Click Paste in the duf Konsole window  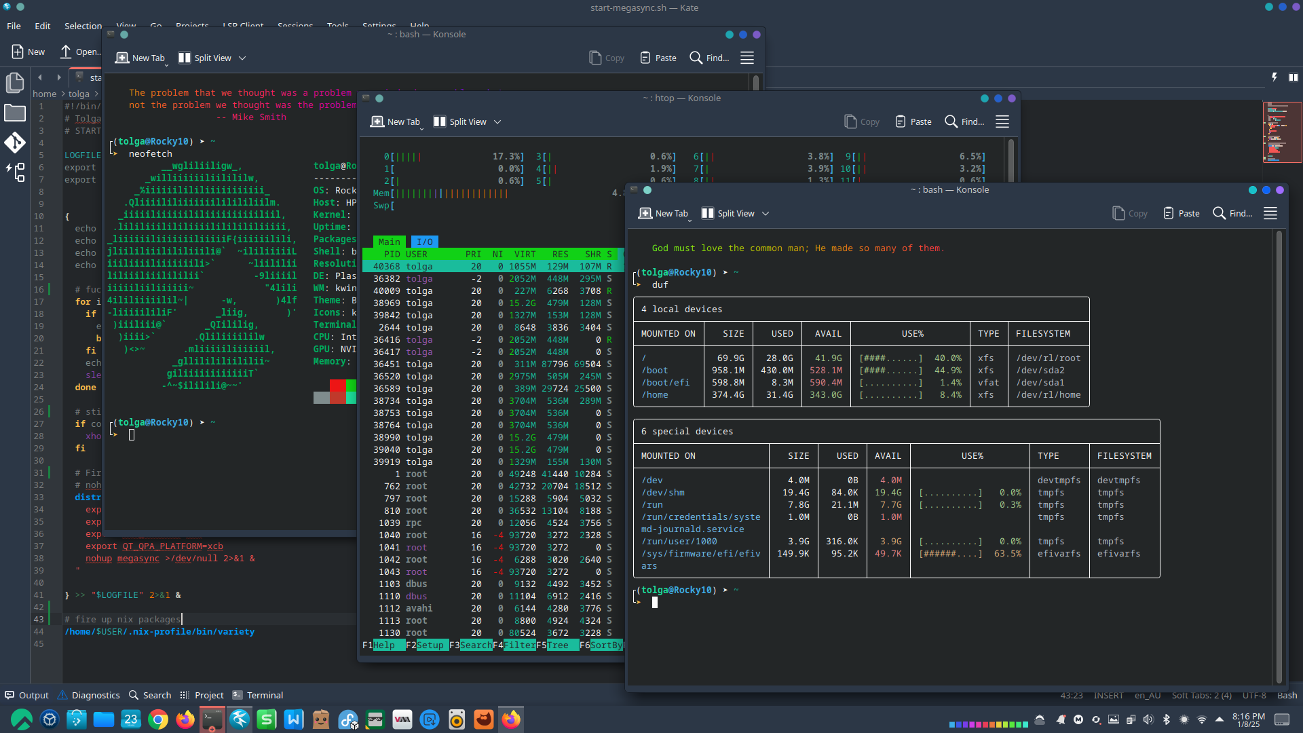(1182, 213)
